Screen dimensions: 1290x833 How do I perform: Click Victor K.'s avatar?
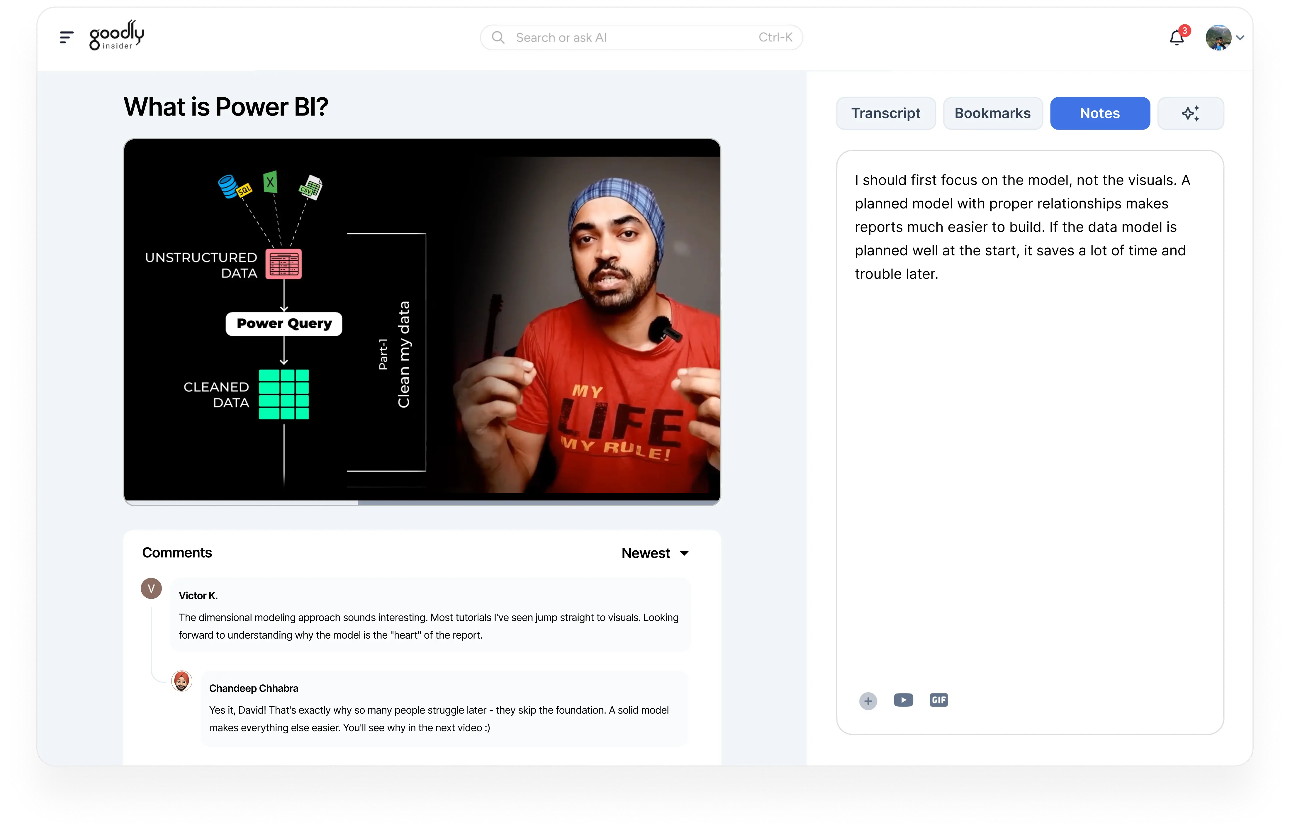pyautogui.click(x=151, y=588)
